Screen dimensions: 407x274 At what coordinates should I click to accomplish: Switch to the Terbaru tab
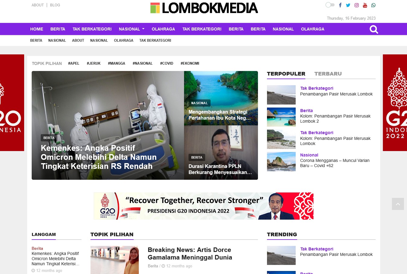pyautogui.click(x=328, y=74)
